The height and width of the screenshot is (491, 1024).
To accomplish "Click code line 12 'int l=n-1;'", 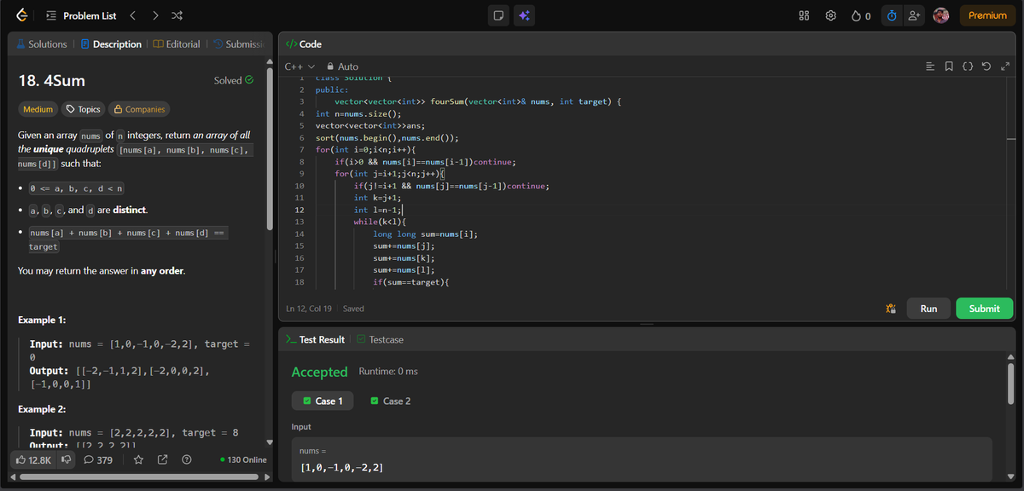I will click(379, 209).
